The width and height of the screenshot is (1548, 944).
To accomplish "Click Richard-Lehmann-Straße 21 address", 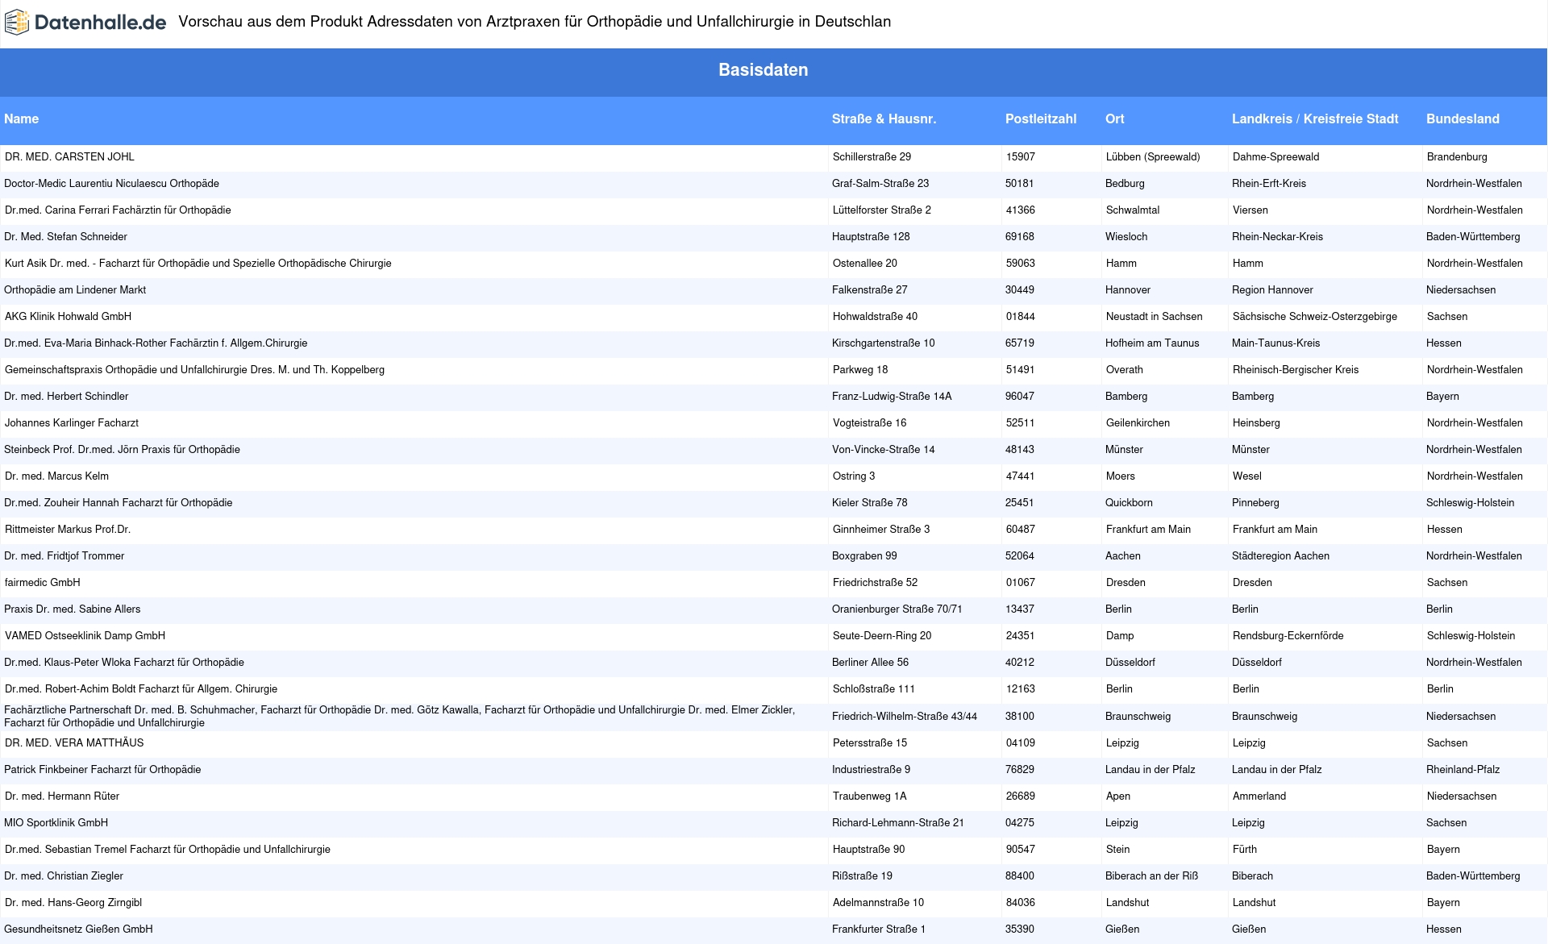I will tap(898, 823).
